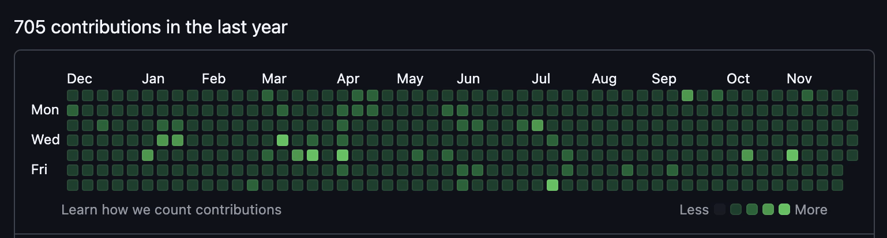This screenshot has height=238, width=887.
Task: Click the 'Wed' weekday label
Action: [x=46, y=140]
